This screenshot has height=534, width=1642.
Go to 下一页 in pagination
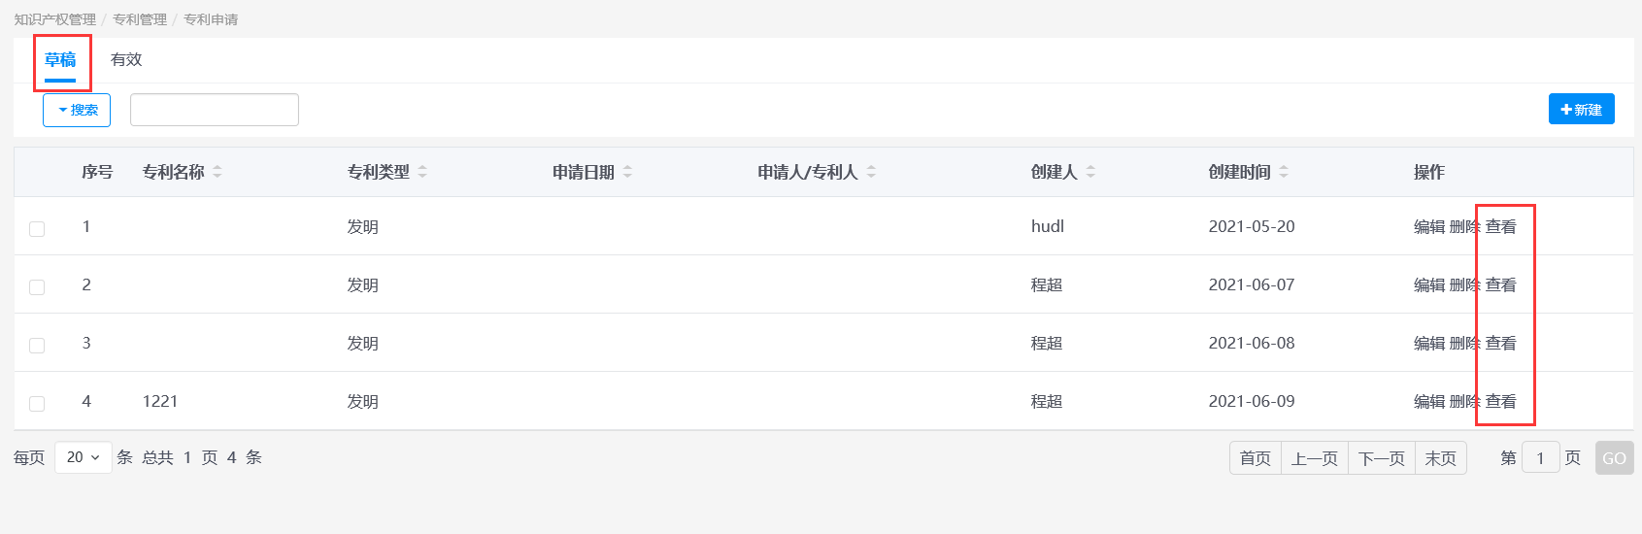[x=1381, y=458]
